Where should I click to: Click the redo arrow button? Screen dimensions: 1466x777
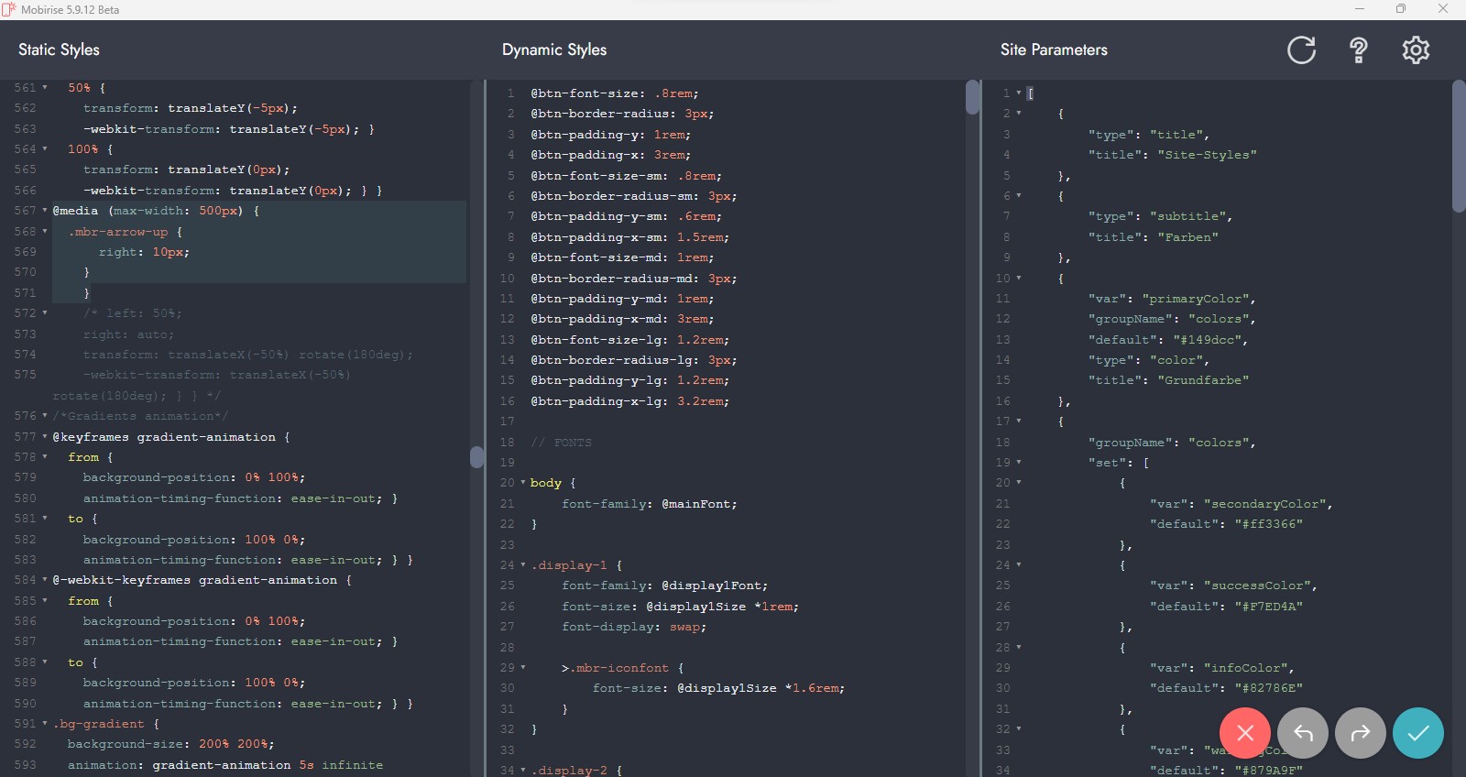(x=1361, y=733)
